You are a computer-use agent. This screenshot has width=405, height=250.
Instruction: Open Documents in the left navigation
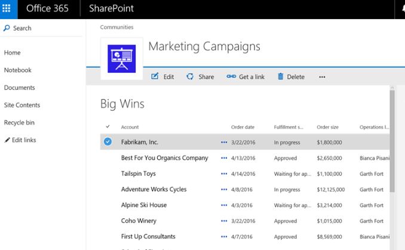click(x=19, y=88)
